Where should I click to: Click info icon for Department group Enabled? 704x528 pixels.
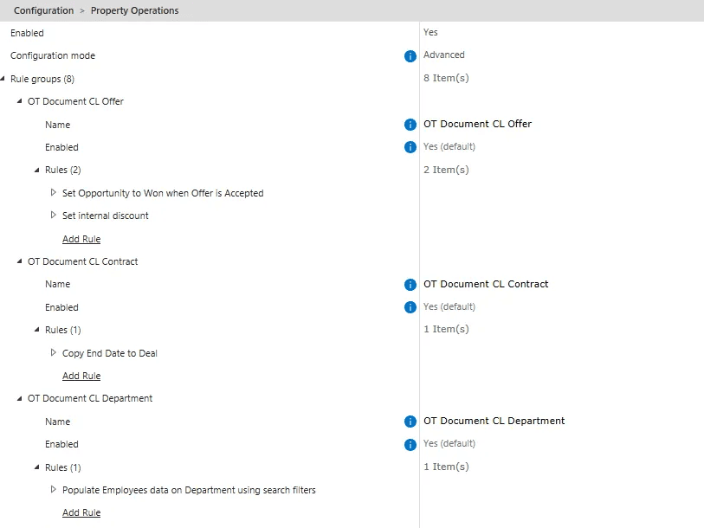pyautogui.click(x=410, y=445)
